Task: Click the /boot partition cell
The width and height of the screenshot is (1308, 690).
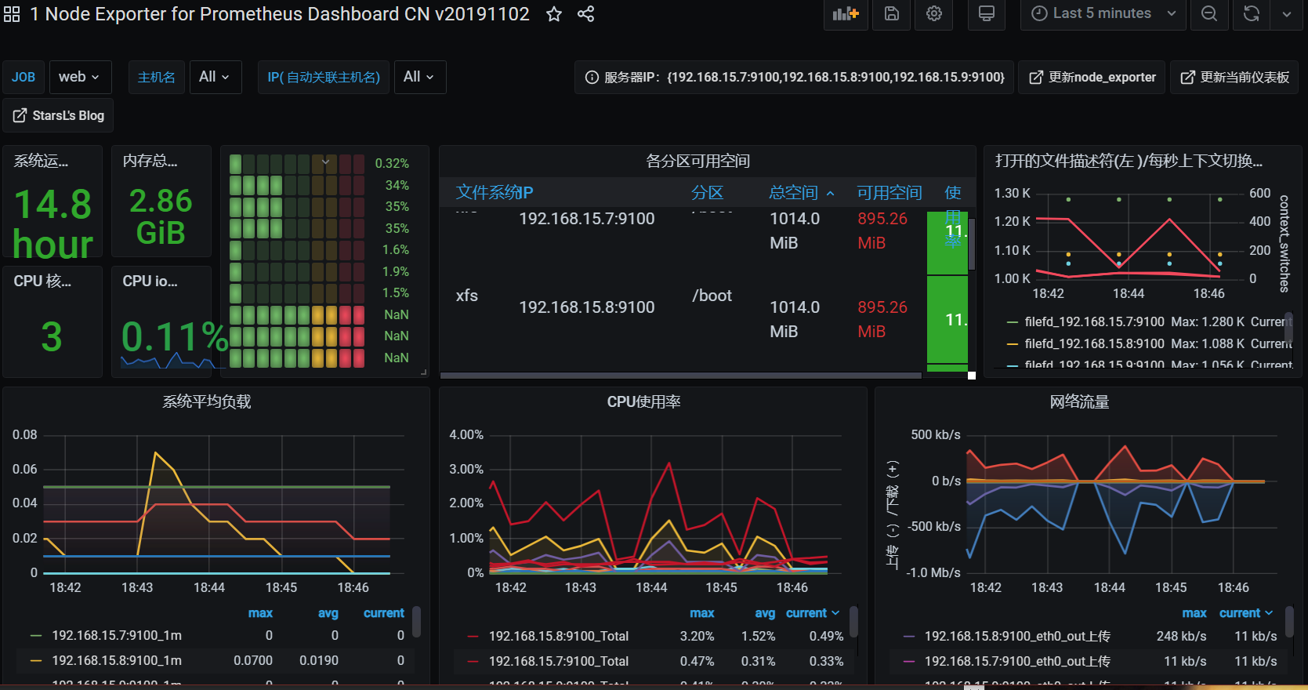Action: [x=712, y=296]
